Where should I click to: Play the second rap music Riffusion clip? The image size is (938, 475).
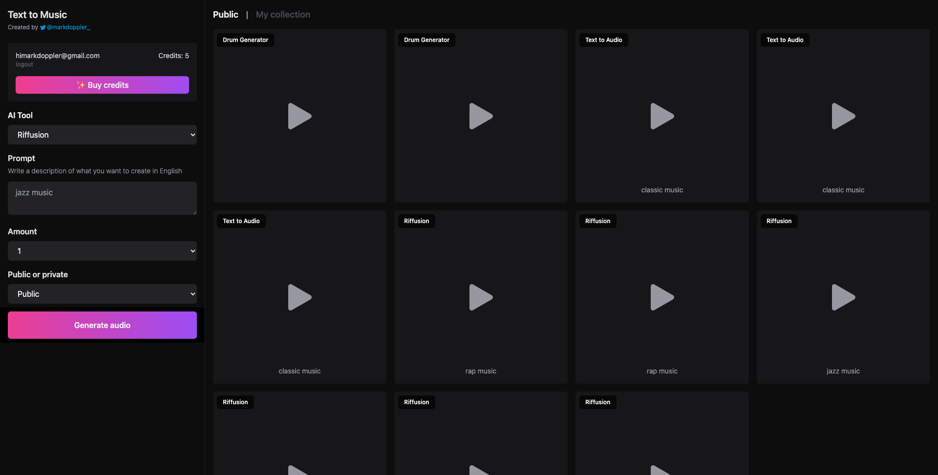click(x=661, y=297)
